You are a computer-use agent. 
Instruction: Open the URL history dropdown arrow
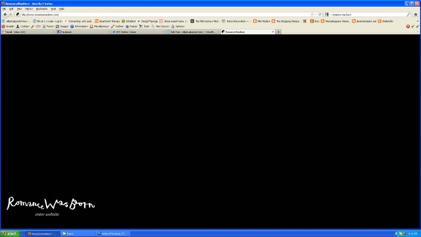[x=316, y=14]
